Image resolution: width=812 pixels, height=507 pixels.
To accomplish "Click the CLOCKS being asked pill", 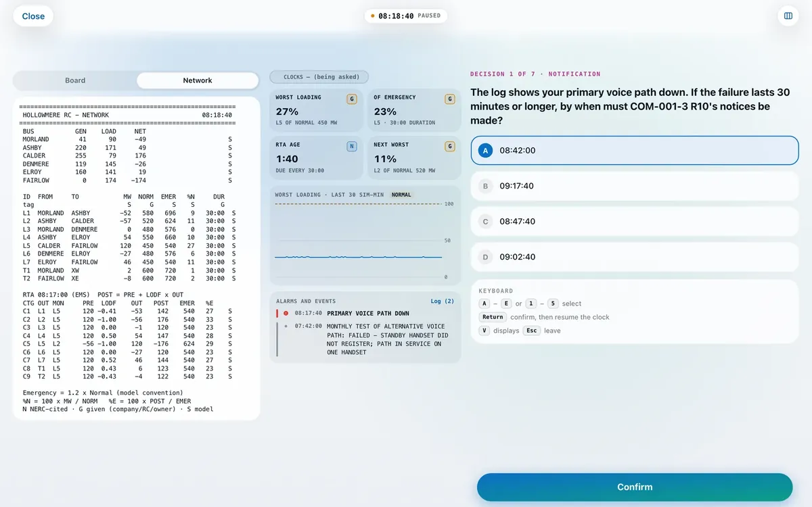I will [x=319, y=77].
